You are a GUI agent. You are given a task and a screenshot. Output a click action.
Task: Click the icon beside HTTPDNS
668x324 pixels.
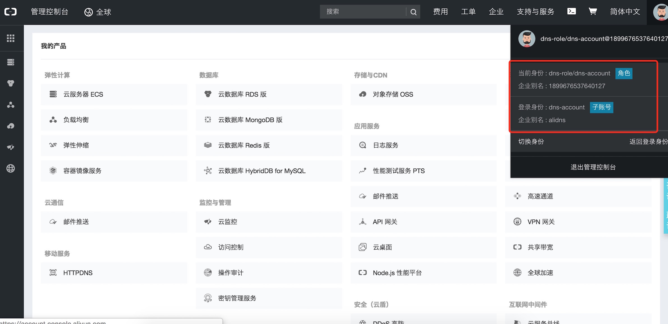click(x=53, y=273)
